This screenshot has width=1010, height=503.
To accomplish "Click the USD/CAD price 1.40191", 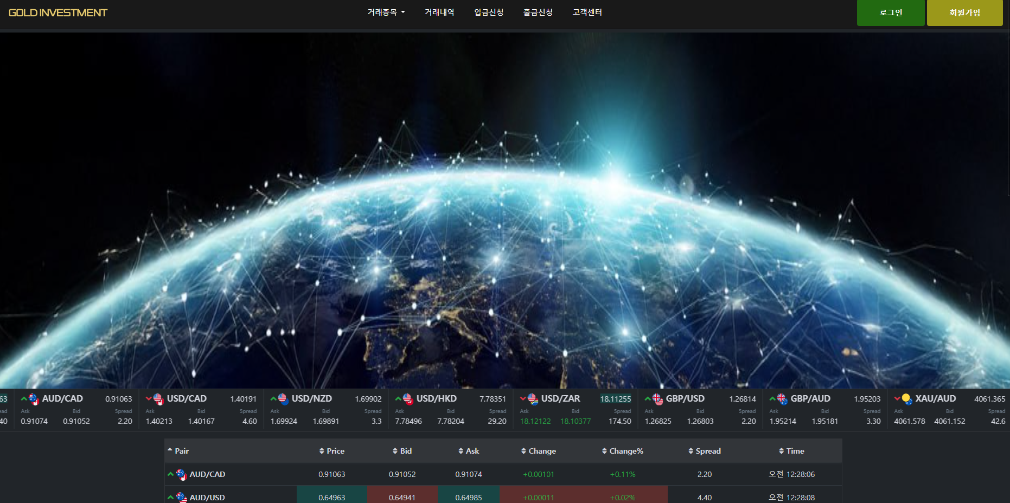I will [244, 399].
